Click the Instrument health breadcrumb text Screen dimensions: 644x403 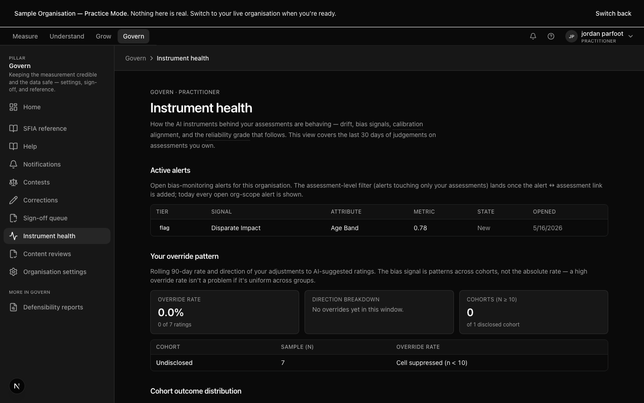(182, 58)
